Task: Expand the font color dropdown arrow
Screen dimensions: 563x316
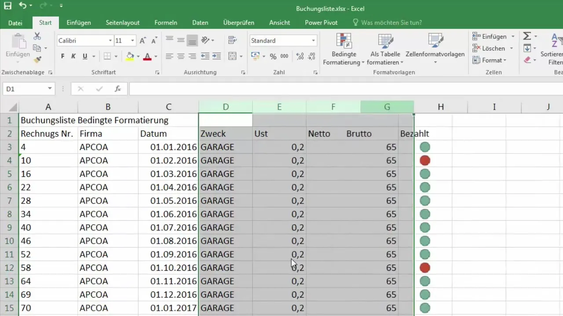Action: coord(155,56)
